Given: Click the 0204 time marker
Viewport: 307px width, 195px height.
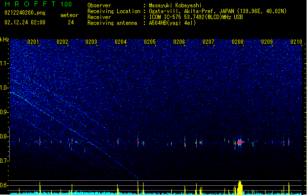Looking at the screenshot, I should click(x=121, y=42).
